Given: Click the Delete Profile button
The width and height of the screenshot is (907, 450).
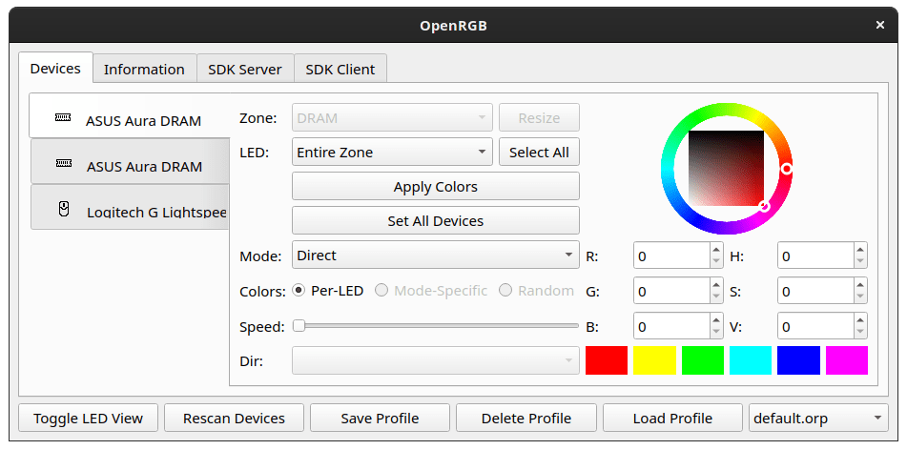Looking at the screenshot, I should coord(526,419).
